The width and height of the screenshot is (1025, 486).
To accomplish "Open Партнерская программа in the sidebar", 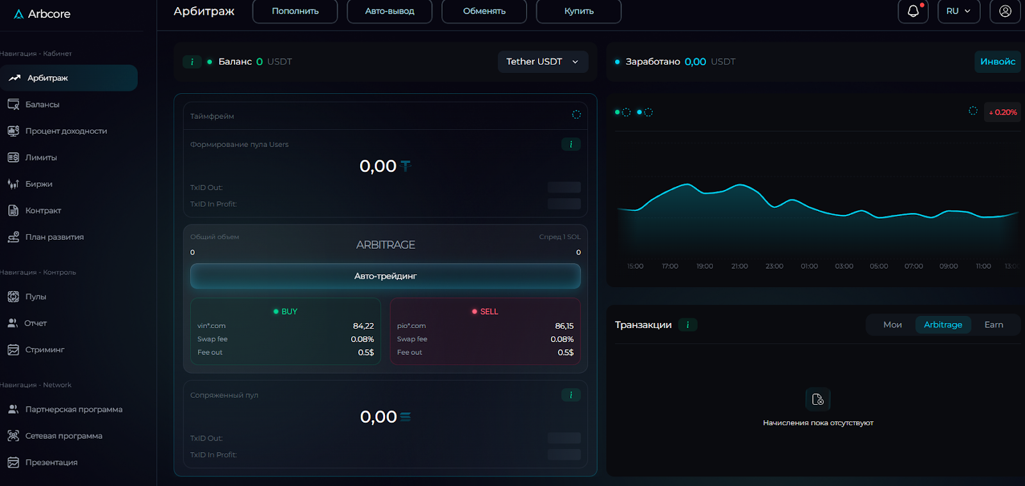I will [x=74, y=409].
